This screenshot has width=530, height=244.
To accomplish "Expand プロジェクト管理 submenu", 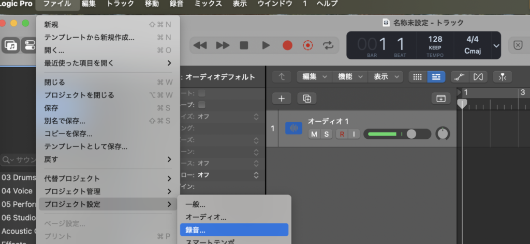I will (108, 191).
